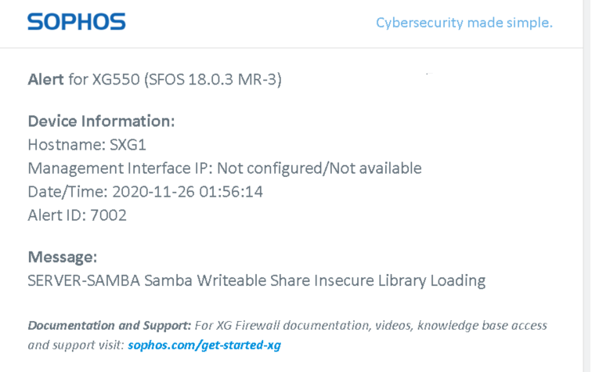Click the Management Interface IP line
This screenshot has height=372, width=592.
[225, 168]
